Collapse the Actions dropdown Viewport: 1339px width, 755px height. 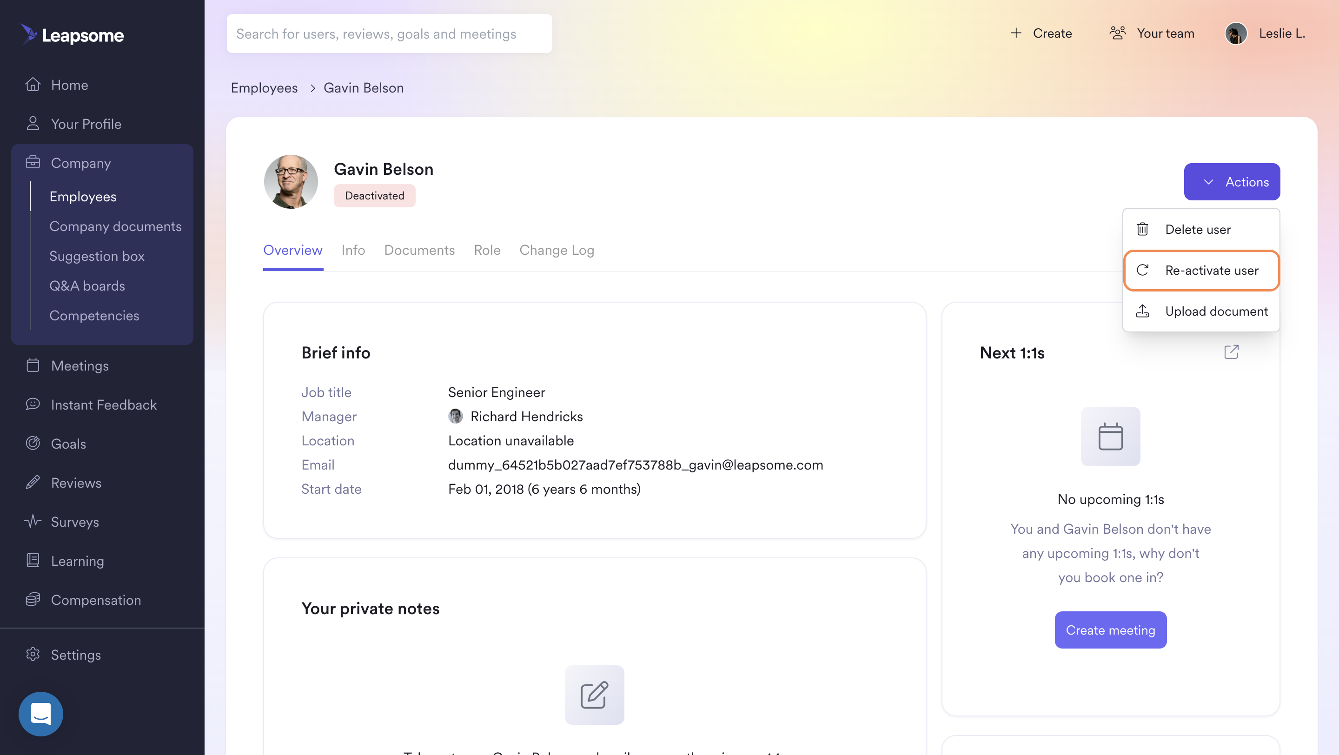click(1232, 181)
